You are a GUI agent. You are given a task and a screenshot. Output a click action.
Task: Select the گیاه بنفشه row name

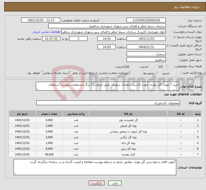point(128,155)
